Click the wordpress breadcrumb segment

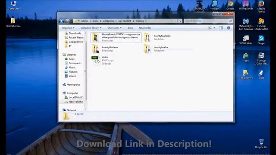108,21
